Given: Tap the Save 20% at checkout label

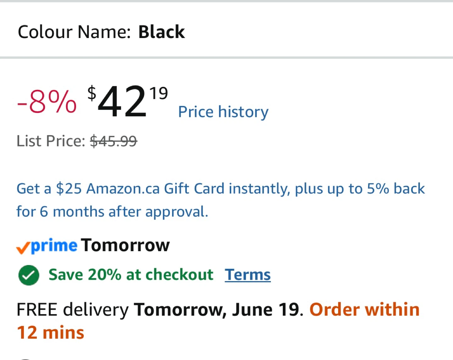Looking at the screenshot, I should point(131,274).
